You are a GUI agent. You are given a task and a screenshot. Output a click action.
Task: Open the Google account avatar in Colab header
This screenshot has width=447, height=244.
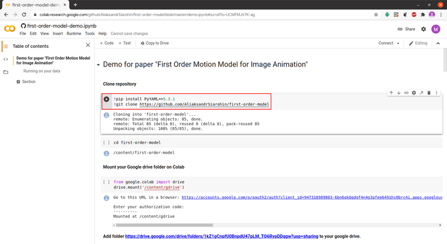click(x=436, y=29)
